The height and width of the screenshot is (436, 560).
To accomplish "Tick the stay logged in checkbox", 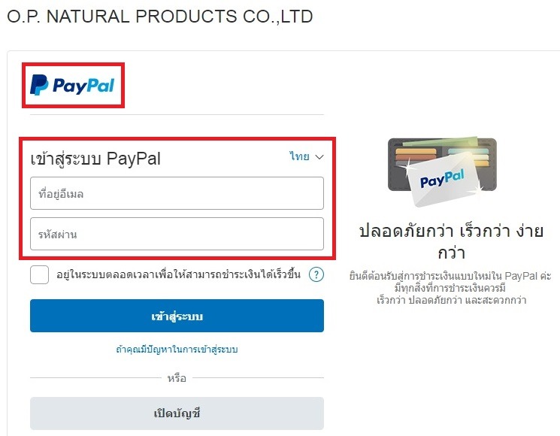I will tap(39, 274).
